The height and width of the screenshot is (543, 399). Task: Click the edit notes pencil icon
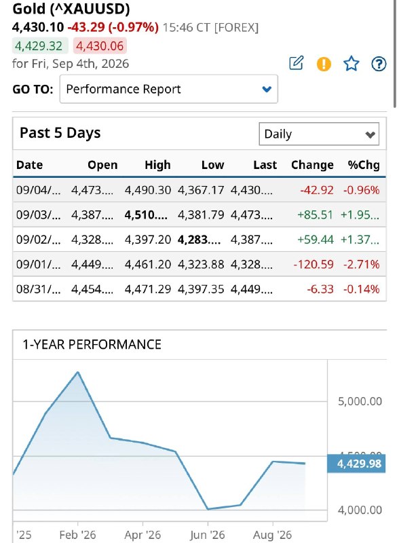(297, 63)
